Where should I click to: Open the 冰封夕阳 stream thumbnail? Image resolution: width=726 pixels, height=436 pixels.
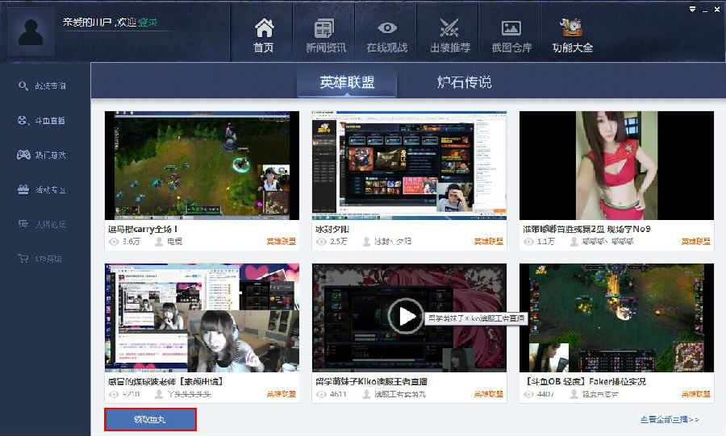[409, 165]
